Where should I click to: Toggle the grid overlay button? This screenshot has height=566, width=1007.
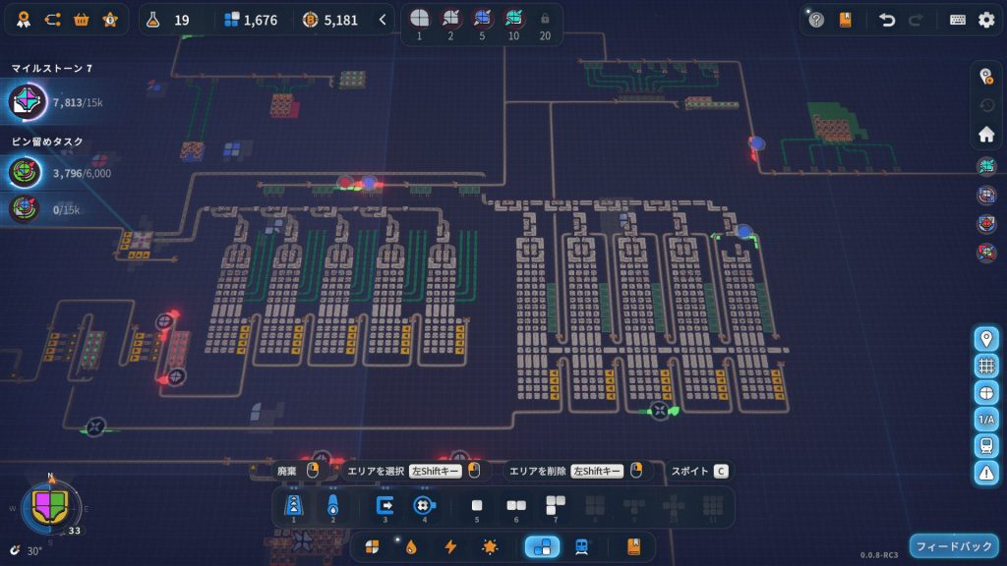click(986, 366)
